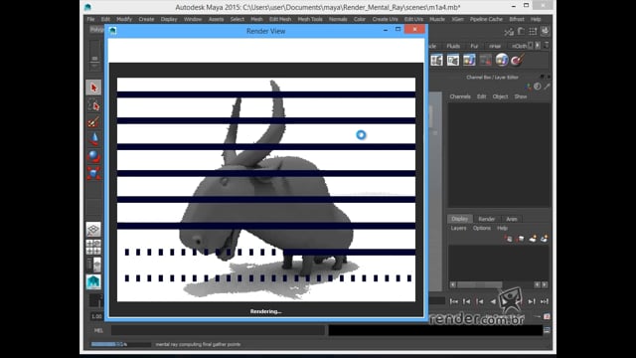Image resolution: width=636 pixels, height=358 pixels.
Task: Click second layer editor icon with red mark
Action: (521, 239)
